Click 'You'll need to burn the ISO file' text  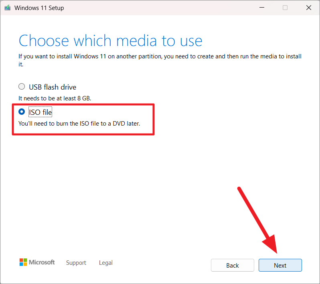pyautogui.click(x=79, y=124)
